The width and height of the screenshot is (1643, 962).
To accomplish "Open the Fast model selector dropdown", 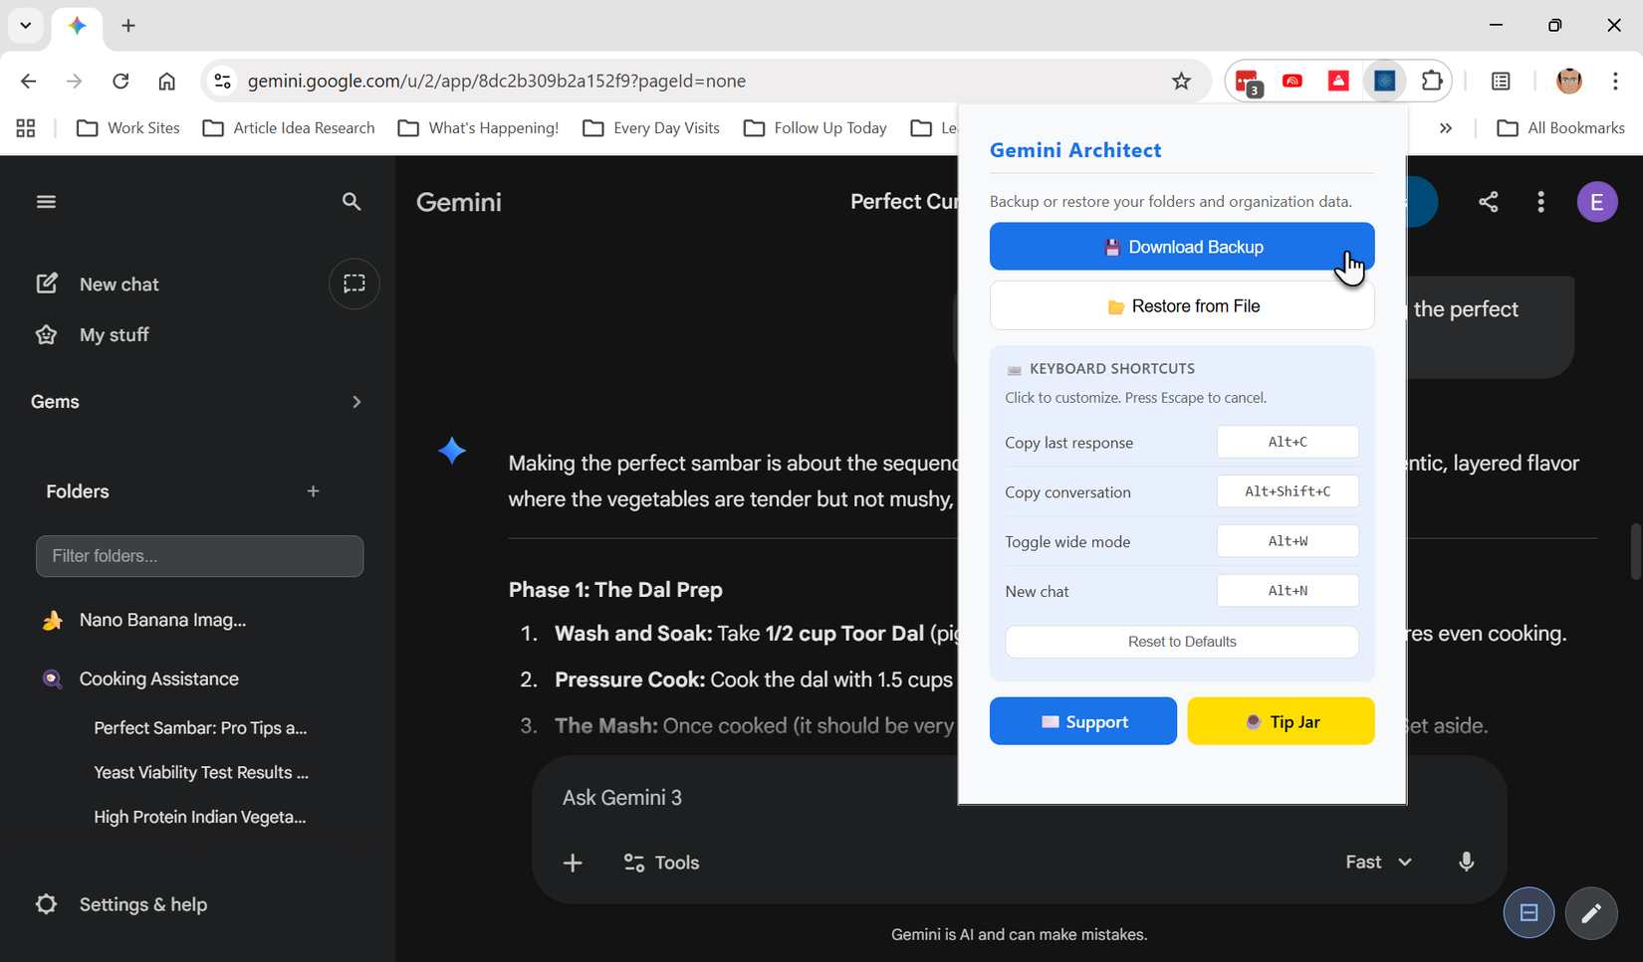I will pos(1378,862).
